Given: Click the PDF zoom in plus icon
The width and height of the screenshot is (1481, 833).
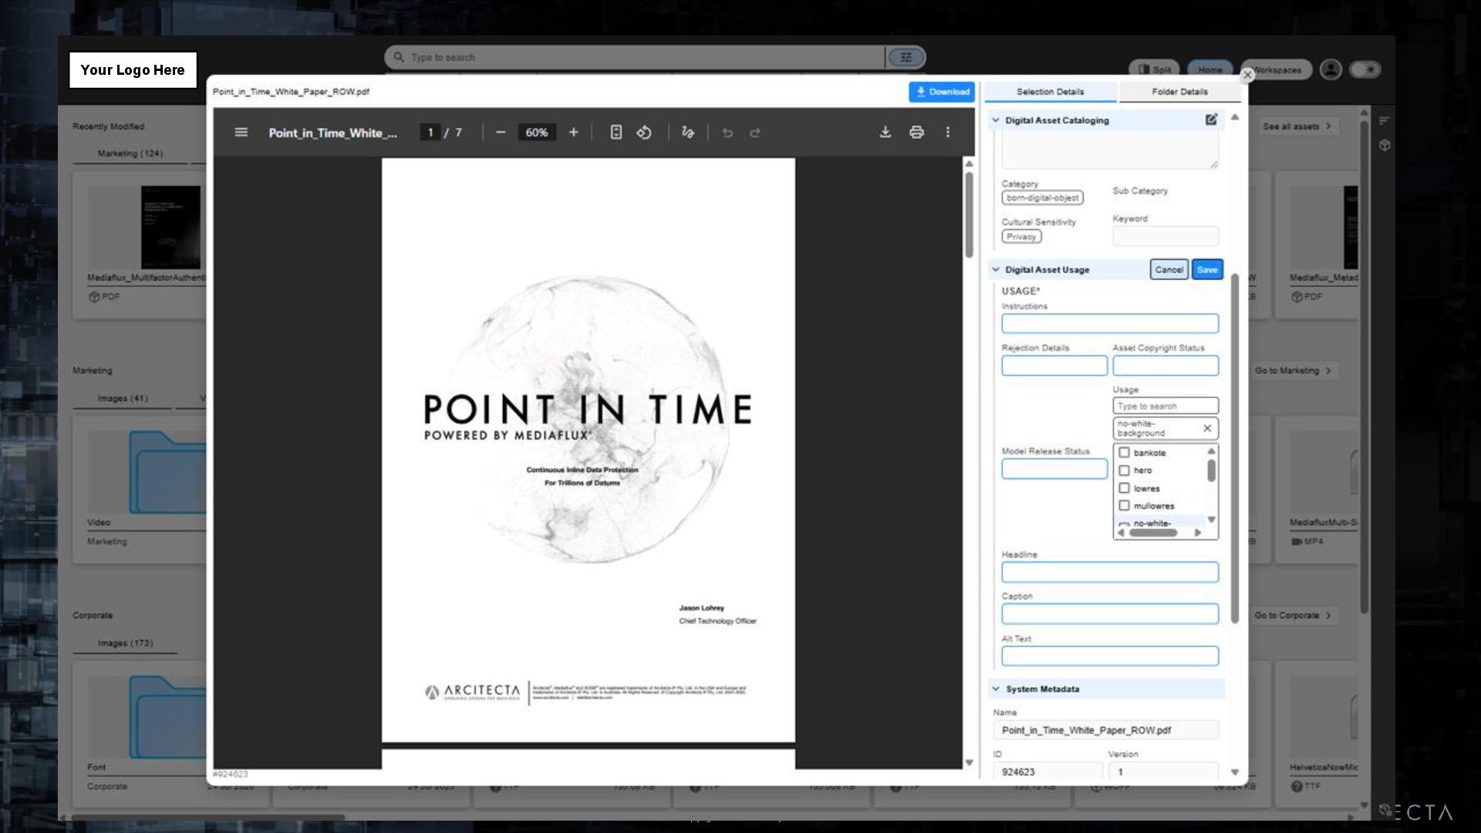Looking at the screenshot, I should coord(573,133).
